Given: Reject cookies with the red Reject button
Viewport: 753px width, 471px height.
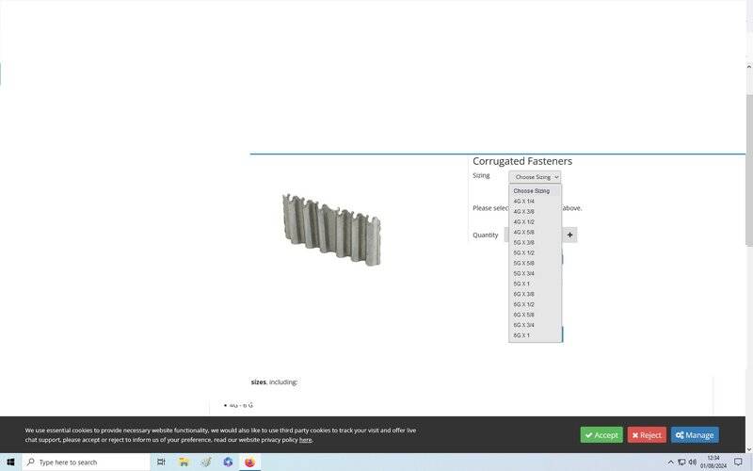Looking at the screenshot, I should (x=647, y=435).
